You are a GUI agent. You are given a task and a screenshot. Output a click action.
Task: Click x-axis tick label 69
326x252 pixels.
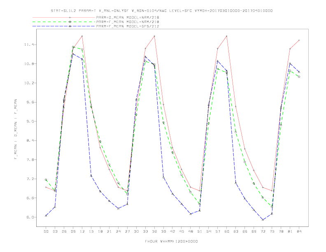(254, 231)
